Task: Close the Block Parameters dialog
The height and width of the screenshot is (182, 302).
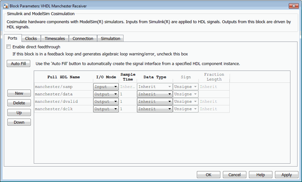Action: tap(294, 6)
